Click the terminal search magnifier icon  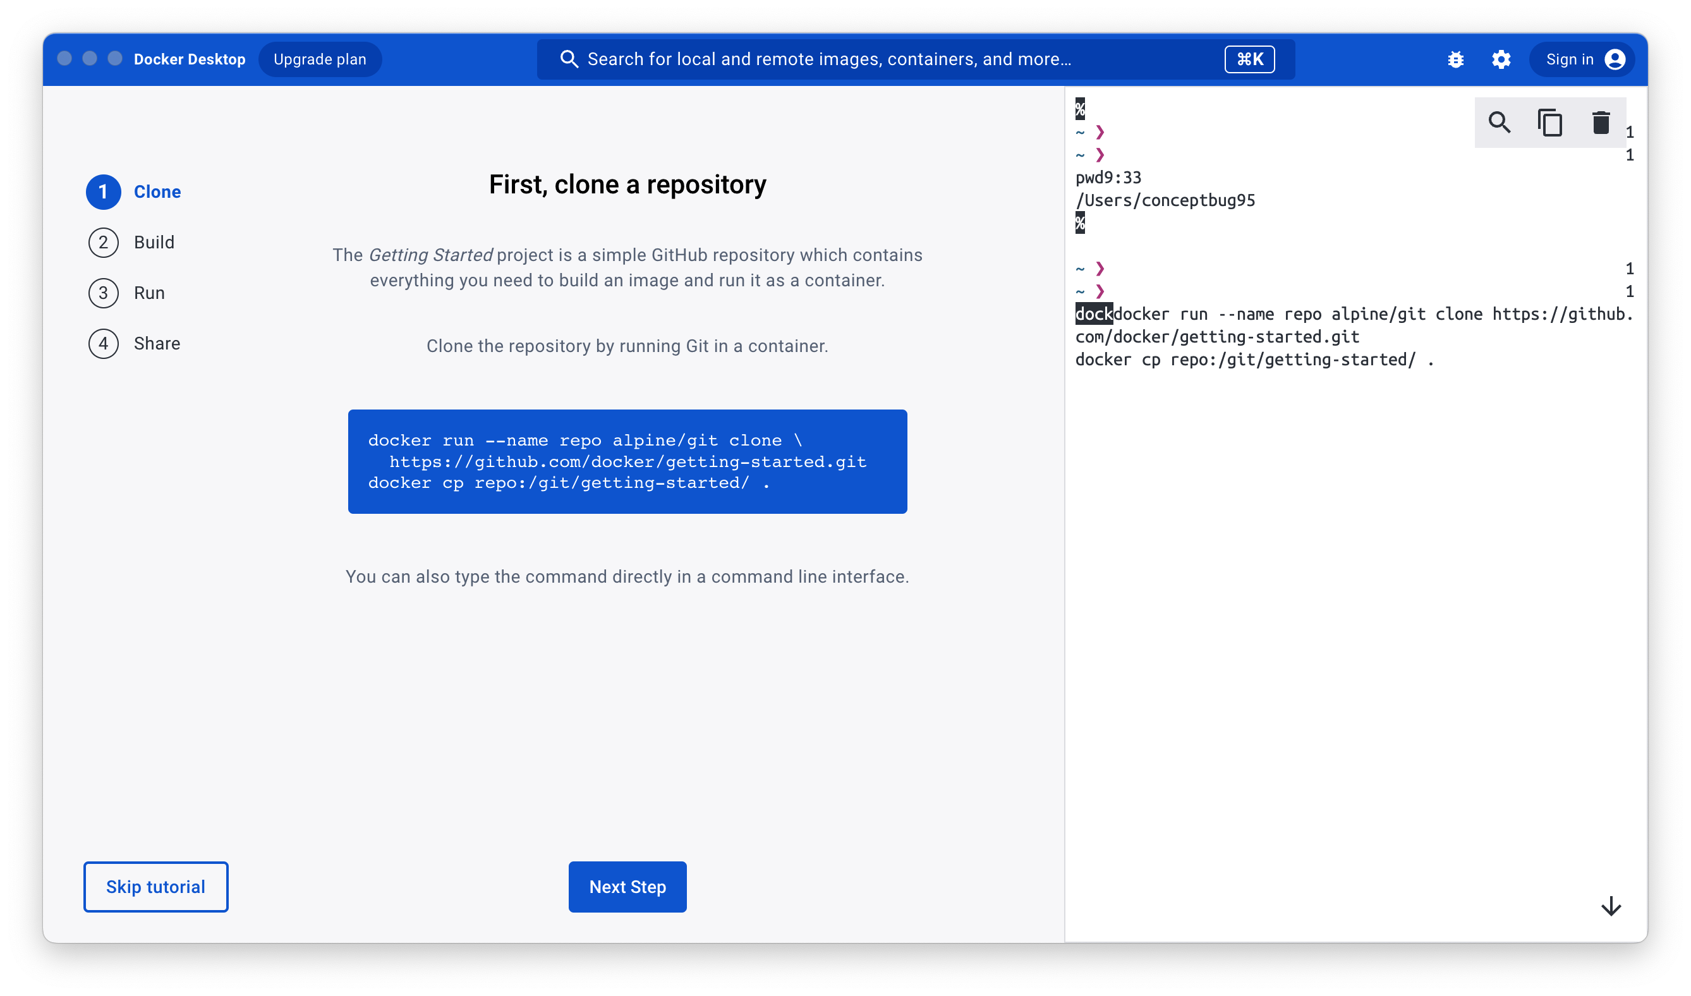[1499, 123]
